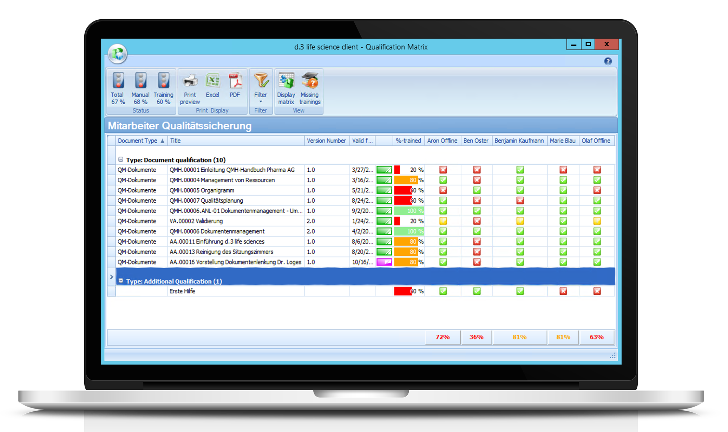Viewport: 728px width, 432px height.
Task: Toggle Aron Offline's status for QMH.00005 Organigramm
Action: pyautogui.click(x=442, y=190)
